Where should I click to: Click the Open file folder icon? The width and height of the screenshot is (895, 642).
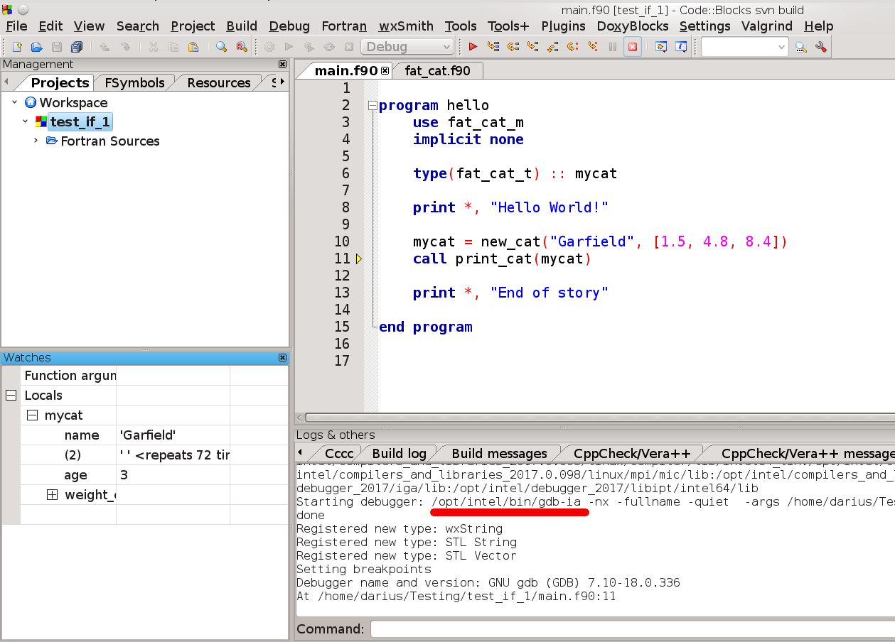tap(36, 47)
